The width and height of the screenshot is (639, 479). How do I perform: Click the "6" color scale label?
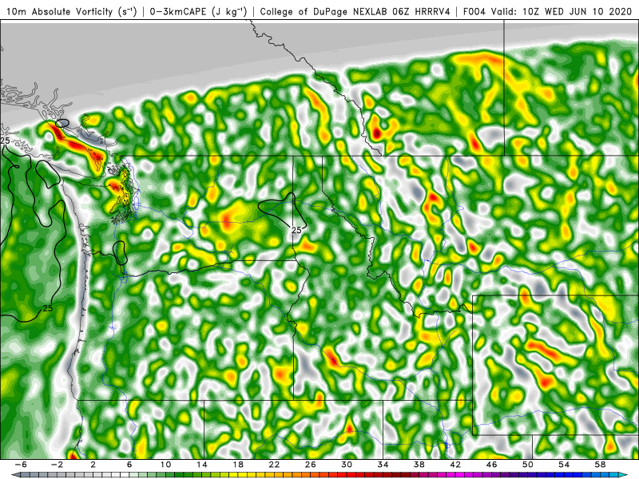click(129, 465)
